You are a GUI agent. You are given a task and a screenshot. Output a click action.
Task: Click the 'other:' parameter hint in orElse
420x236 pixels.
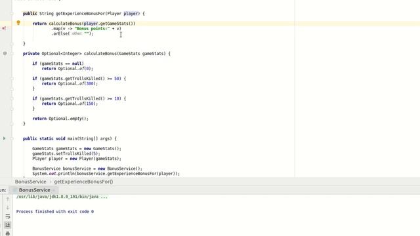(77, 33)
